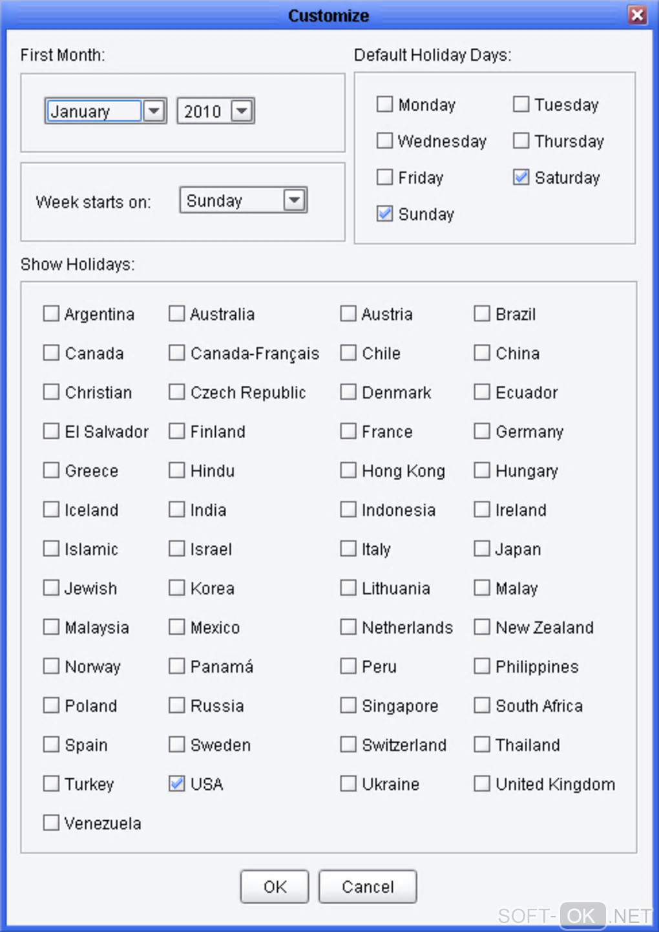This screenshot has height=932, width=659.
Task: Expand the year 2010 dropdown
Action: tap(242, 111)
